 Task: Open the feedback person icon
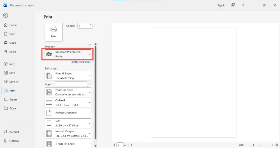tap(233, 5)
